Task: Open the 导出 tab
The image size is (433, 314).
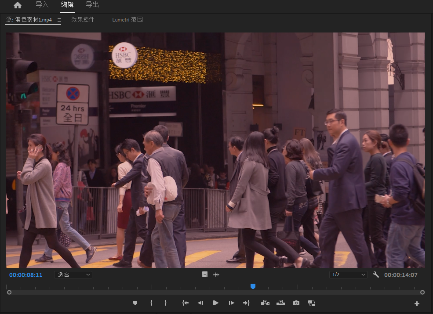Action: point(92,5)
